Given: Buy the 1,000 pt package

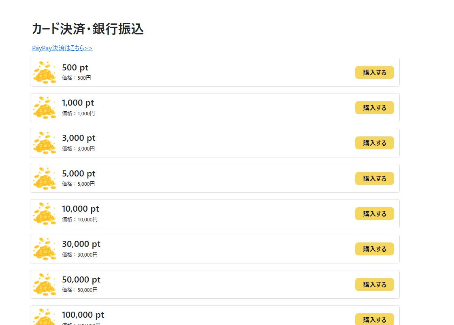Looking at the screenshot, I should (374, 108).
